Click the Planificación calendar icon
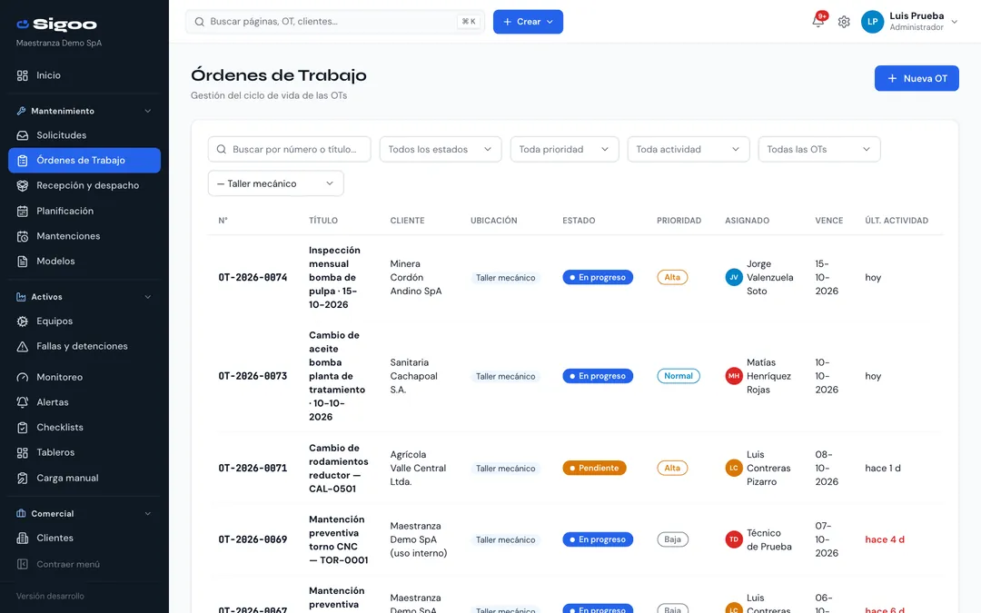981x613 pixels. (23, 211)
